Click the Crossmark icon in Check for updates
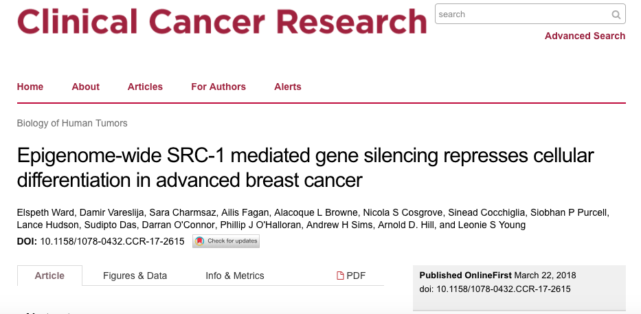Screen dimensions: 641x314 199,241
